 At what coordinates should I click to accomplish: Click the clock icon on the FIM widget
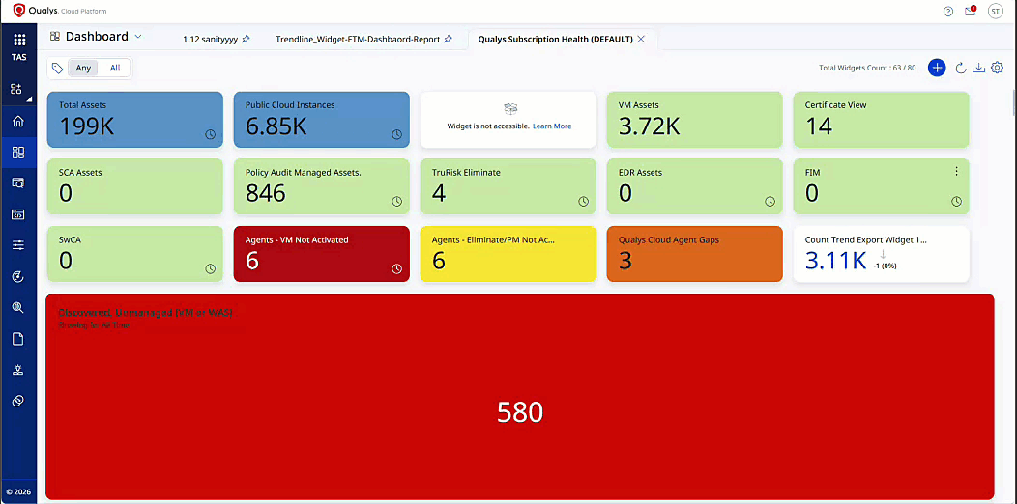(956, 202)
